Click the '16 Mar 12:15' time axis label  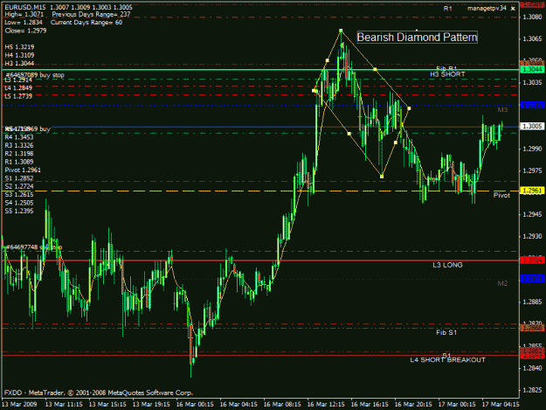[x=326, y=405]
